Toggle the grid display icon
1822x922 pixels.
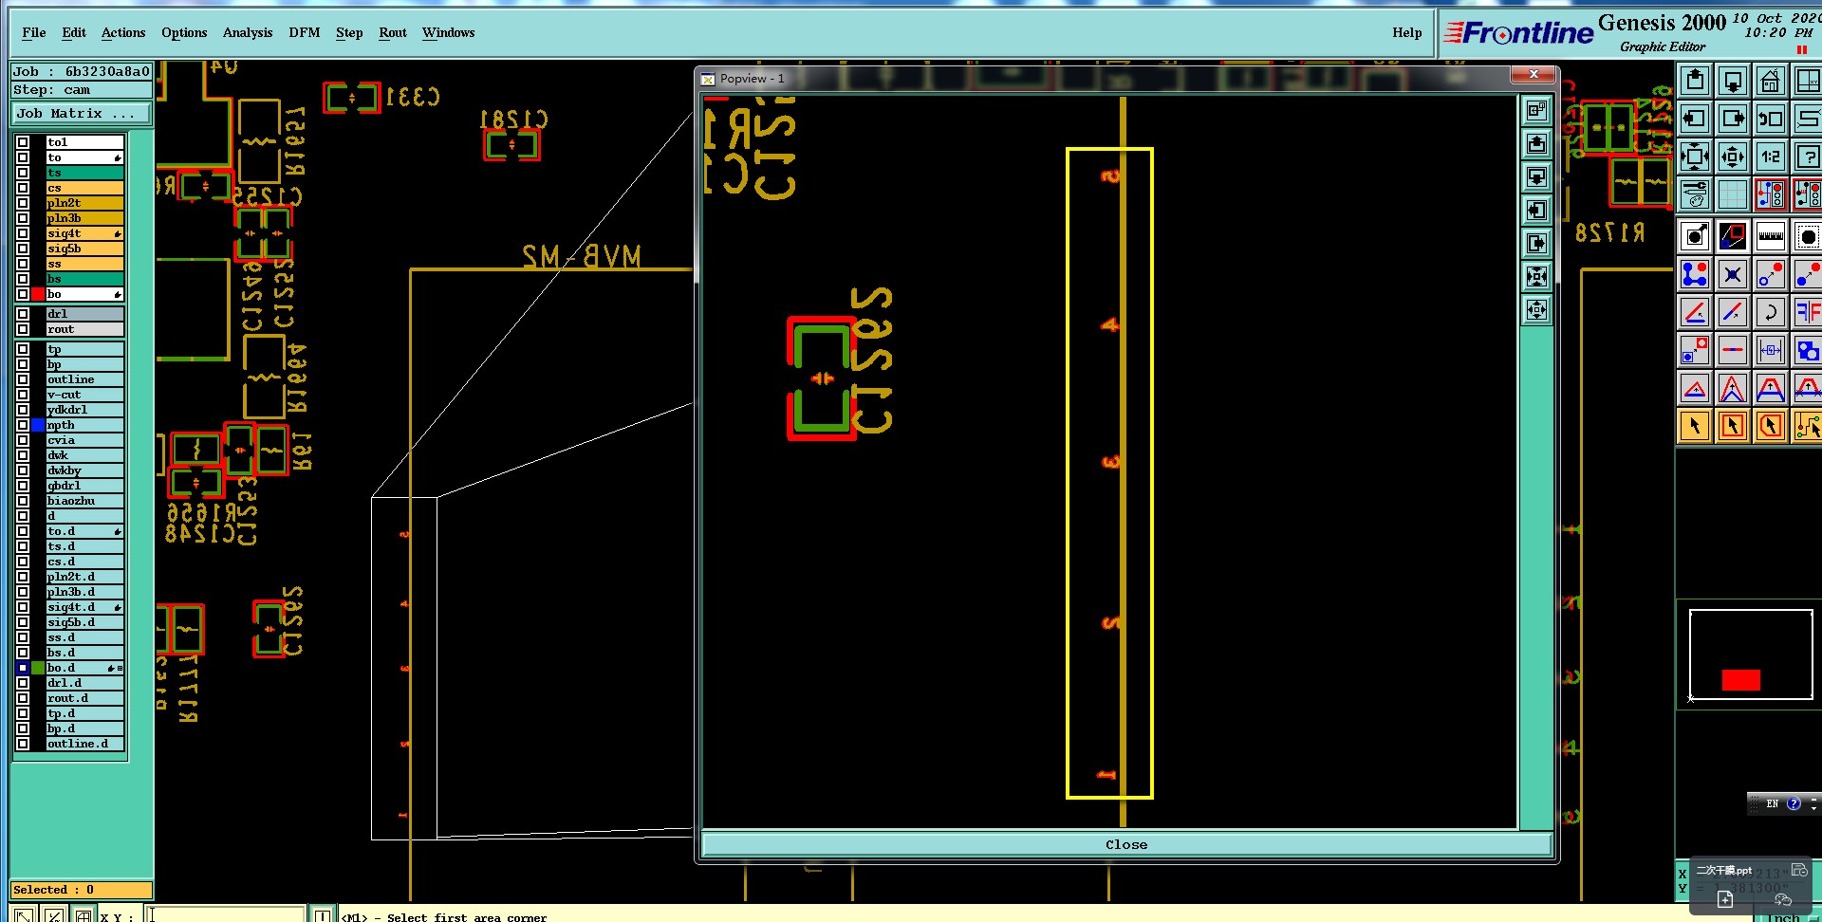(x=1733, y=194)
